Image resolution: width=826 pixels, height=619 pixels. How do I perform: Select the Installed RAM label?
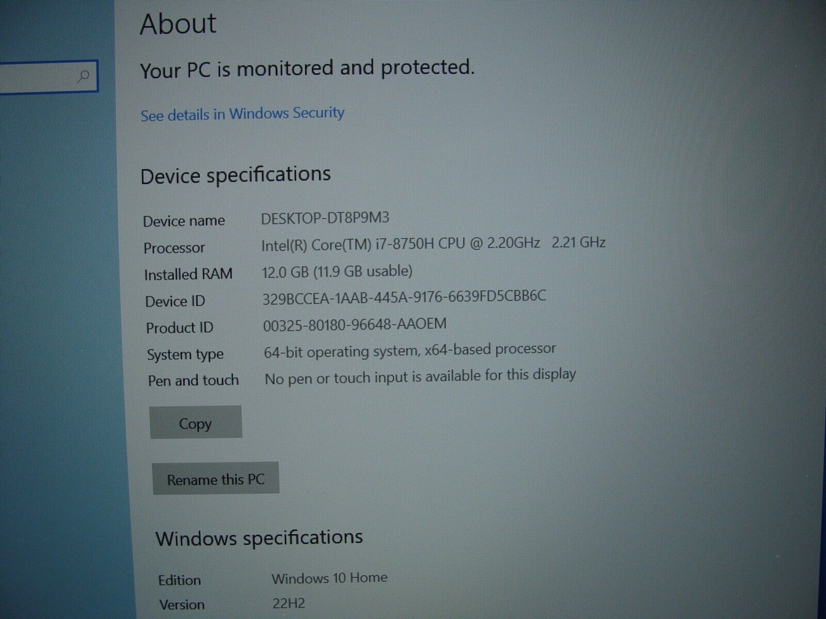point(188,274)
